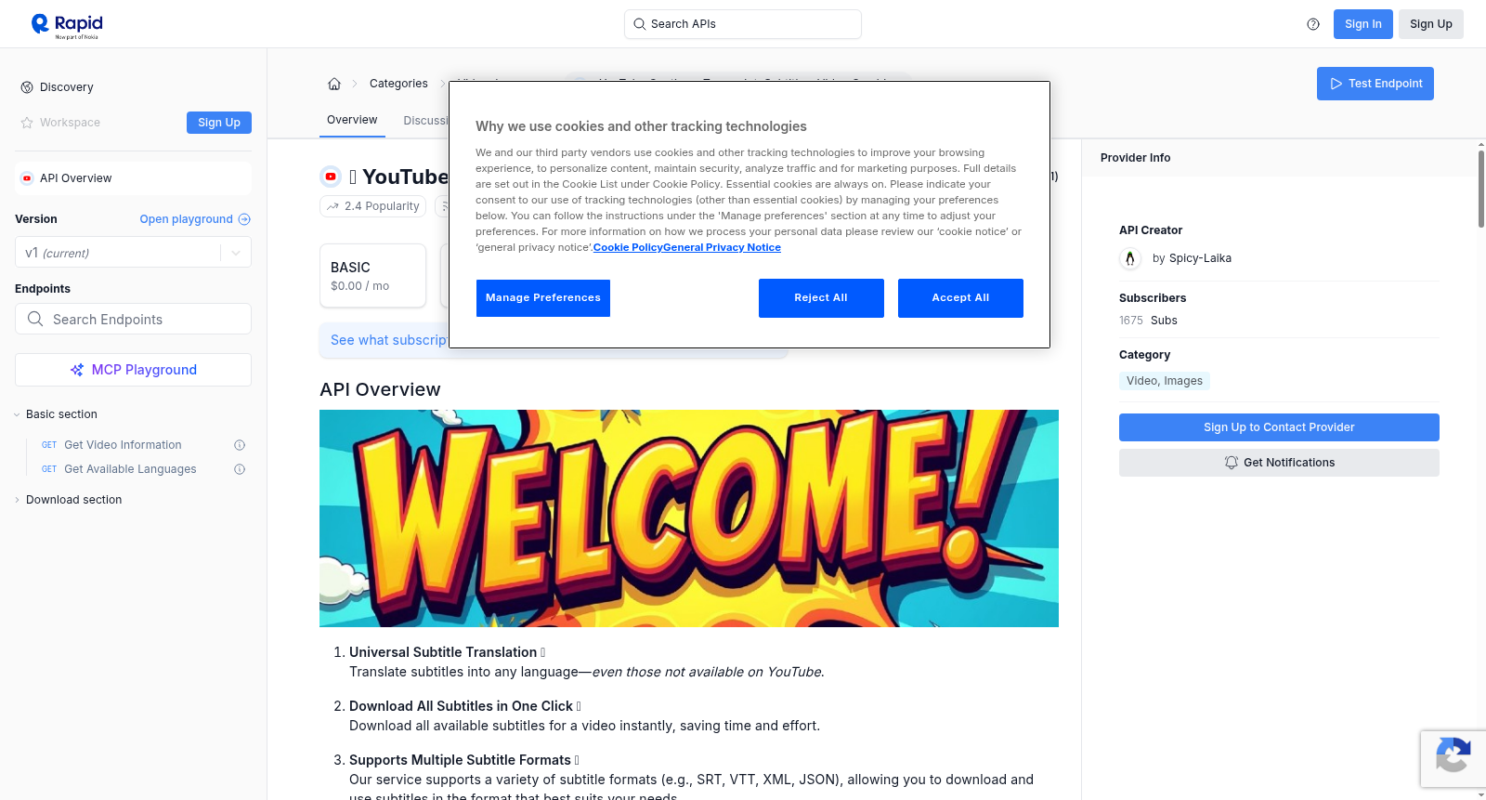Click the YouTube logo beside the API title
This screenshot has height=800, width=1486.
coord(331,177)
